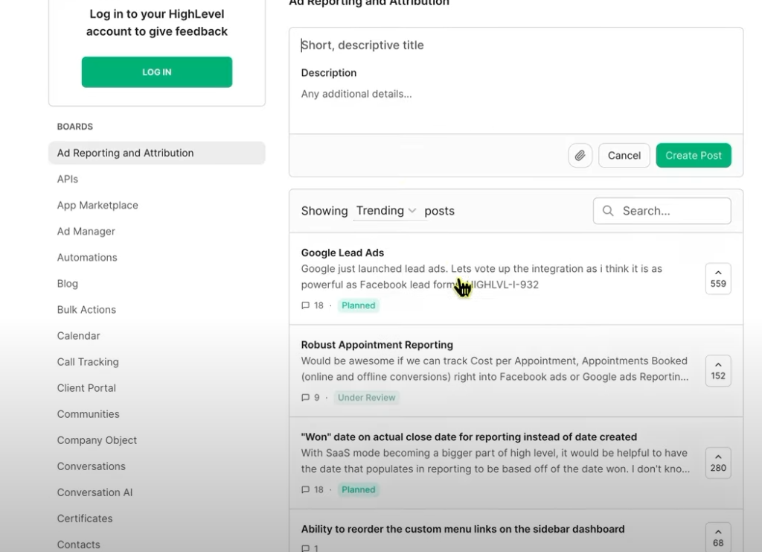Screen dimensions: 762x552
Task: Upvote the "Won" date reporting post
Action: [x=718, y=463]
